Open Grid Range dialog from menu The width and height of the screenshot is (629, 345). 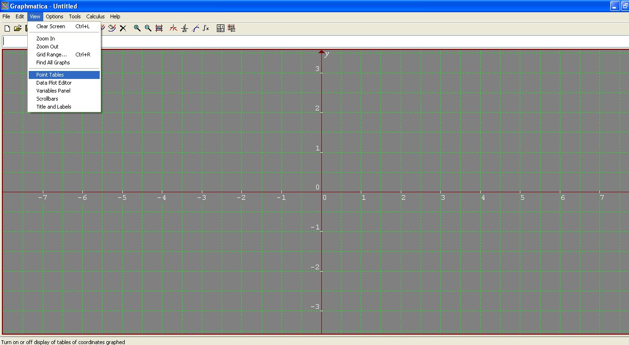[64, 55]
